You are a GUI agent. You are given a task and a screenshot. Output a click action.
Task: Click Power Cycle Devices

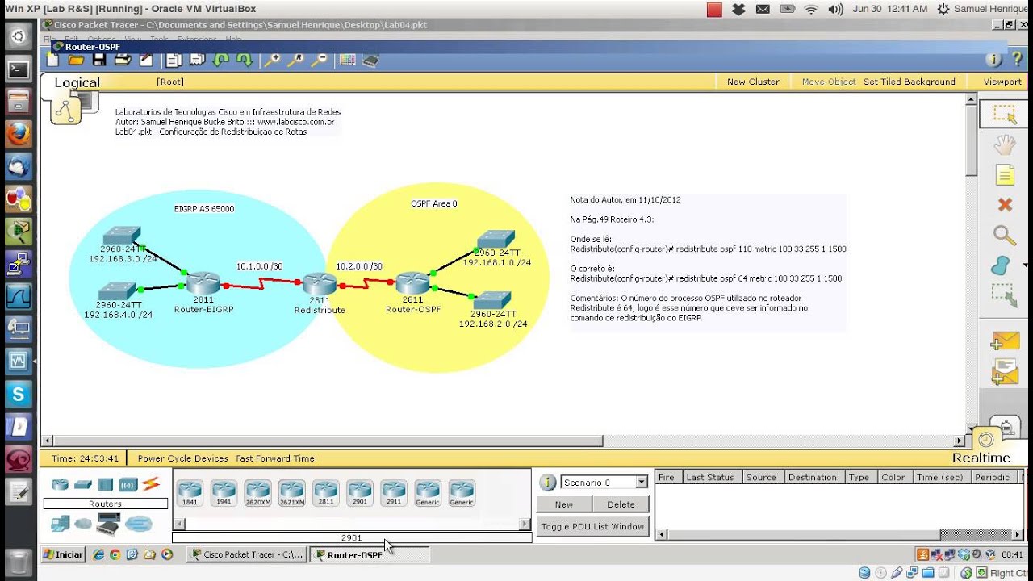[182, 458]
